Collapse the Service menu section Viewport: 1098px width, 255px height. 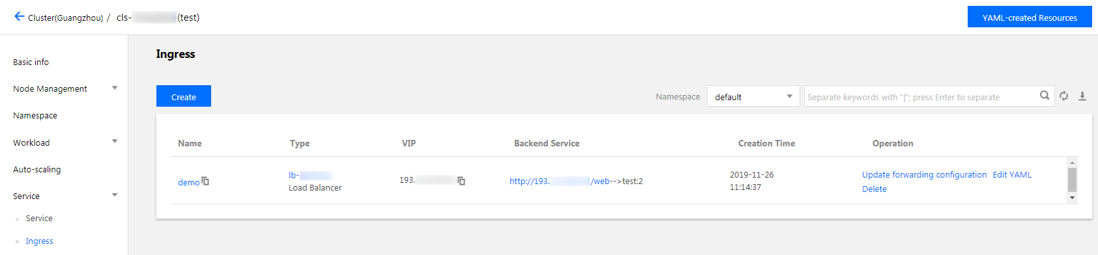point(115,195)
